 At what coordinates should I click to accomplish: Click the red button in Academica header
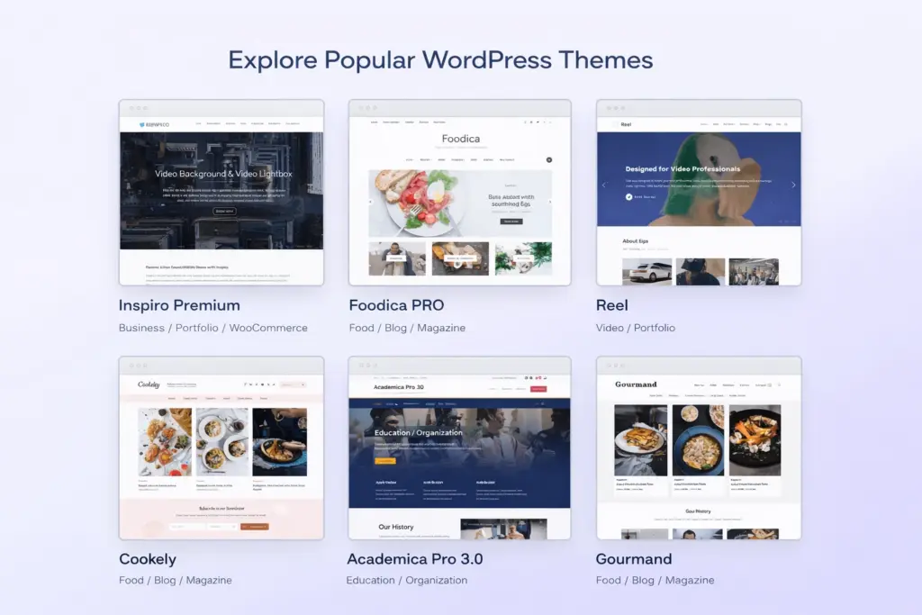pyautogui.click(x=538, y=388)
